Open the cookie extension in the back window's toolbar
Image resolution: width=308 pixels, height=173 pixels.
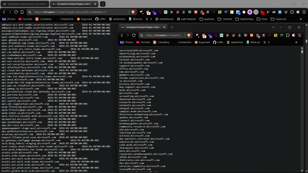(x=178, y=12)
